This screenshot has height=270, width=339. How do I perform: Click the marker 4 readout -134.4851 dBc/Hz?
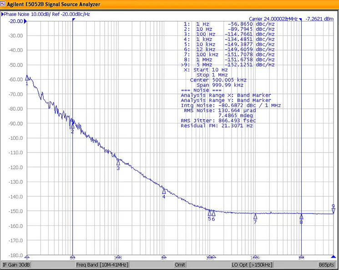coord(249,39)
